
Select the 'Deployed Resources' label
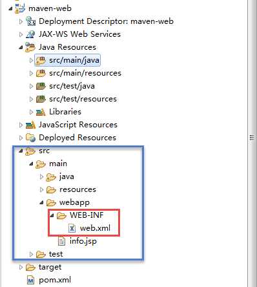coord(77,138)
